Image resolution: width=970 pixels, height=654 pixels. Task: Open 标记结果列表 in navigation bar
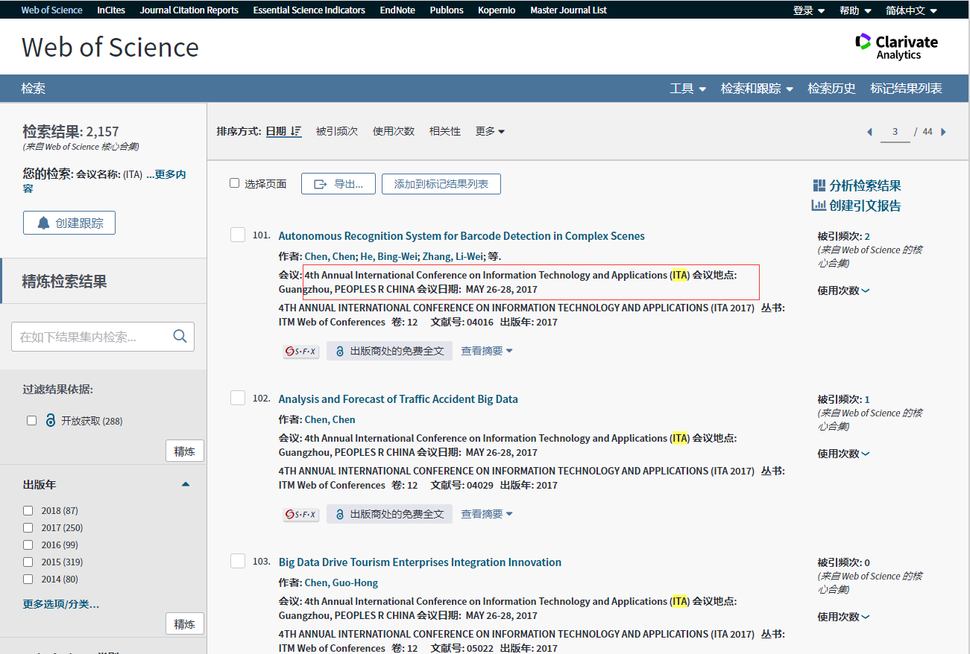tap(906, 88)
